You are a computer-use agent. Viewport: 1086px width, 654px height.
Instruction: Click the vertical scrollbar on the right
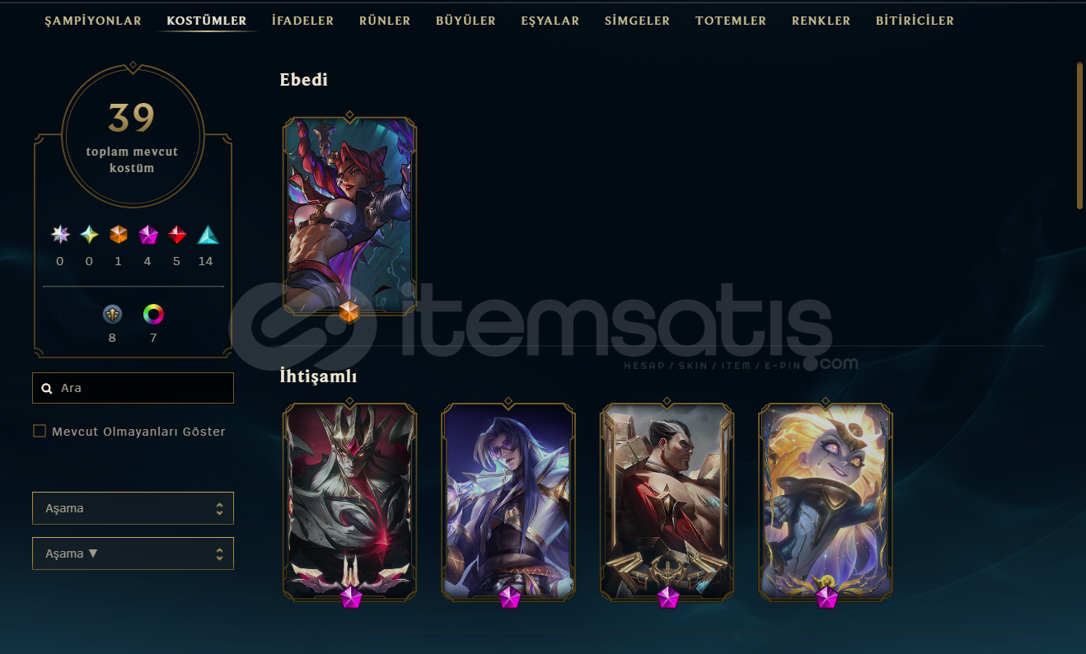click(1080, 136)
